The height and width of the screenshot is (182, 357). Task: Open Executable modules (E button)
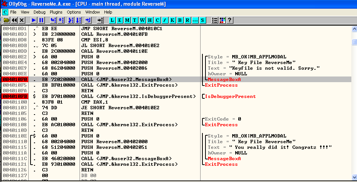(x=120, y=20)
